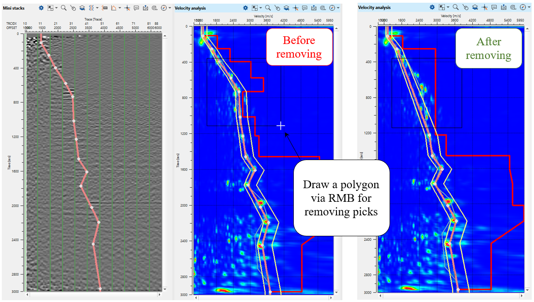Click compass icon in middle Velocity analysis panel
Image resolution: width=534 pixels, height=302 pixels.
pos(332,8)
